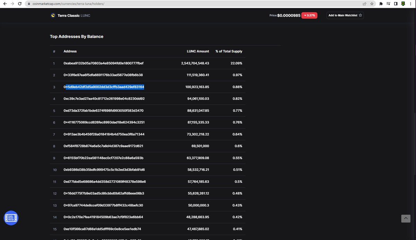Select address 0xabea9132b05a70803a4e85094fd0e1800777fbef

point(104,63)
